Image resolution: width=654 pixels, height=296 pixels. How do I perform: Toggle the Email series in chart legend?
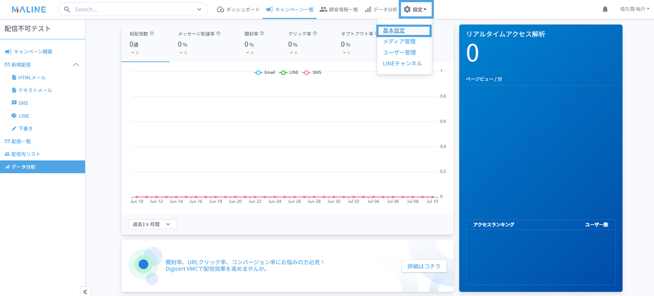(x=264, y=72)
